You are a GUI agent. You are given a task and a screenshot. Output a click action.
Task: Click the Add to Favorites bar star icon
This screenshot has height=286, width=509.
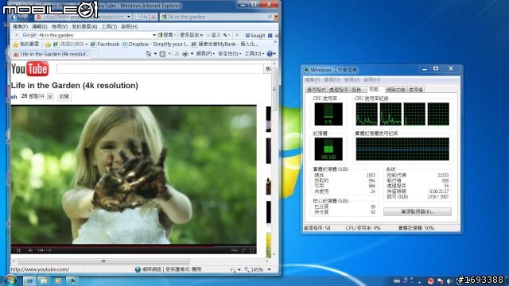[x=48, y=44]
